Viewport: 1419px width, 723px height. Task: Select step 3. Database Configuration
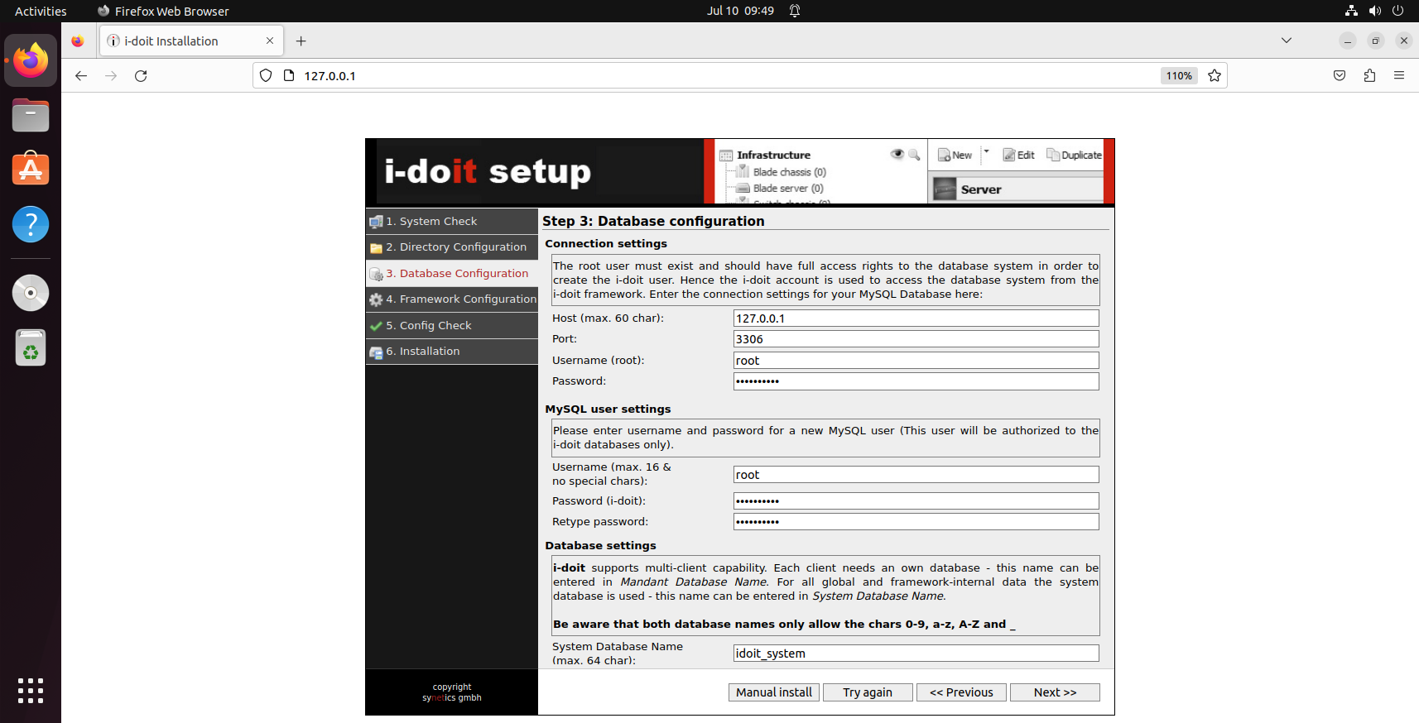452,274
